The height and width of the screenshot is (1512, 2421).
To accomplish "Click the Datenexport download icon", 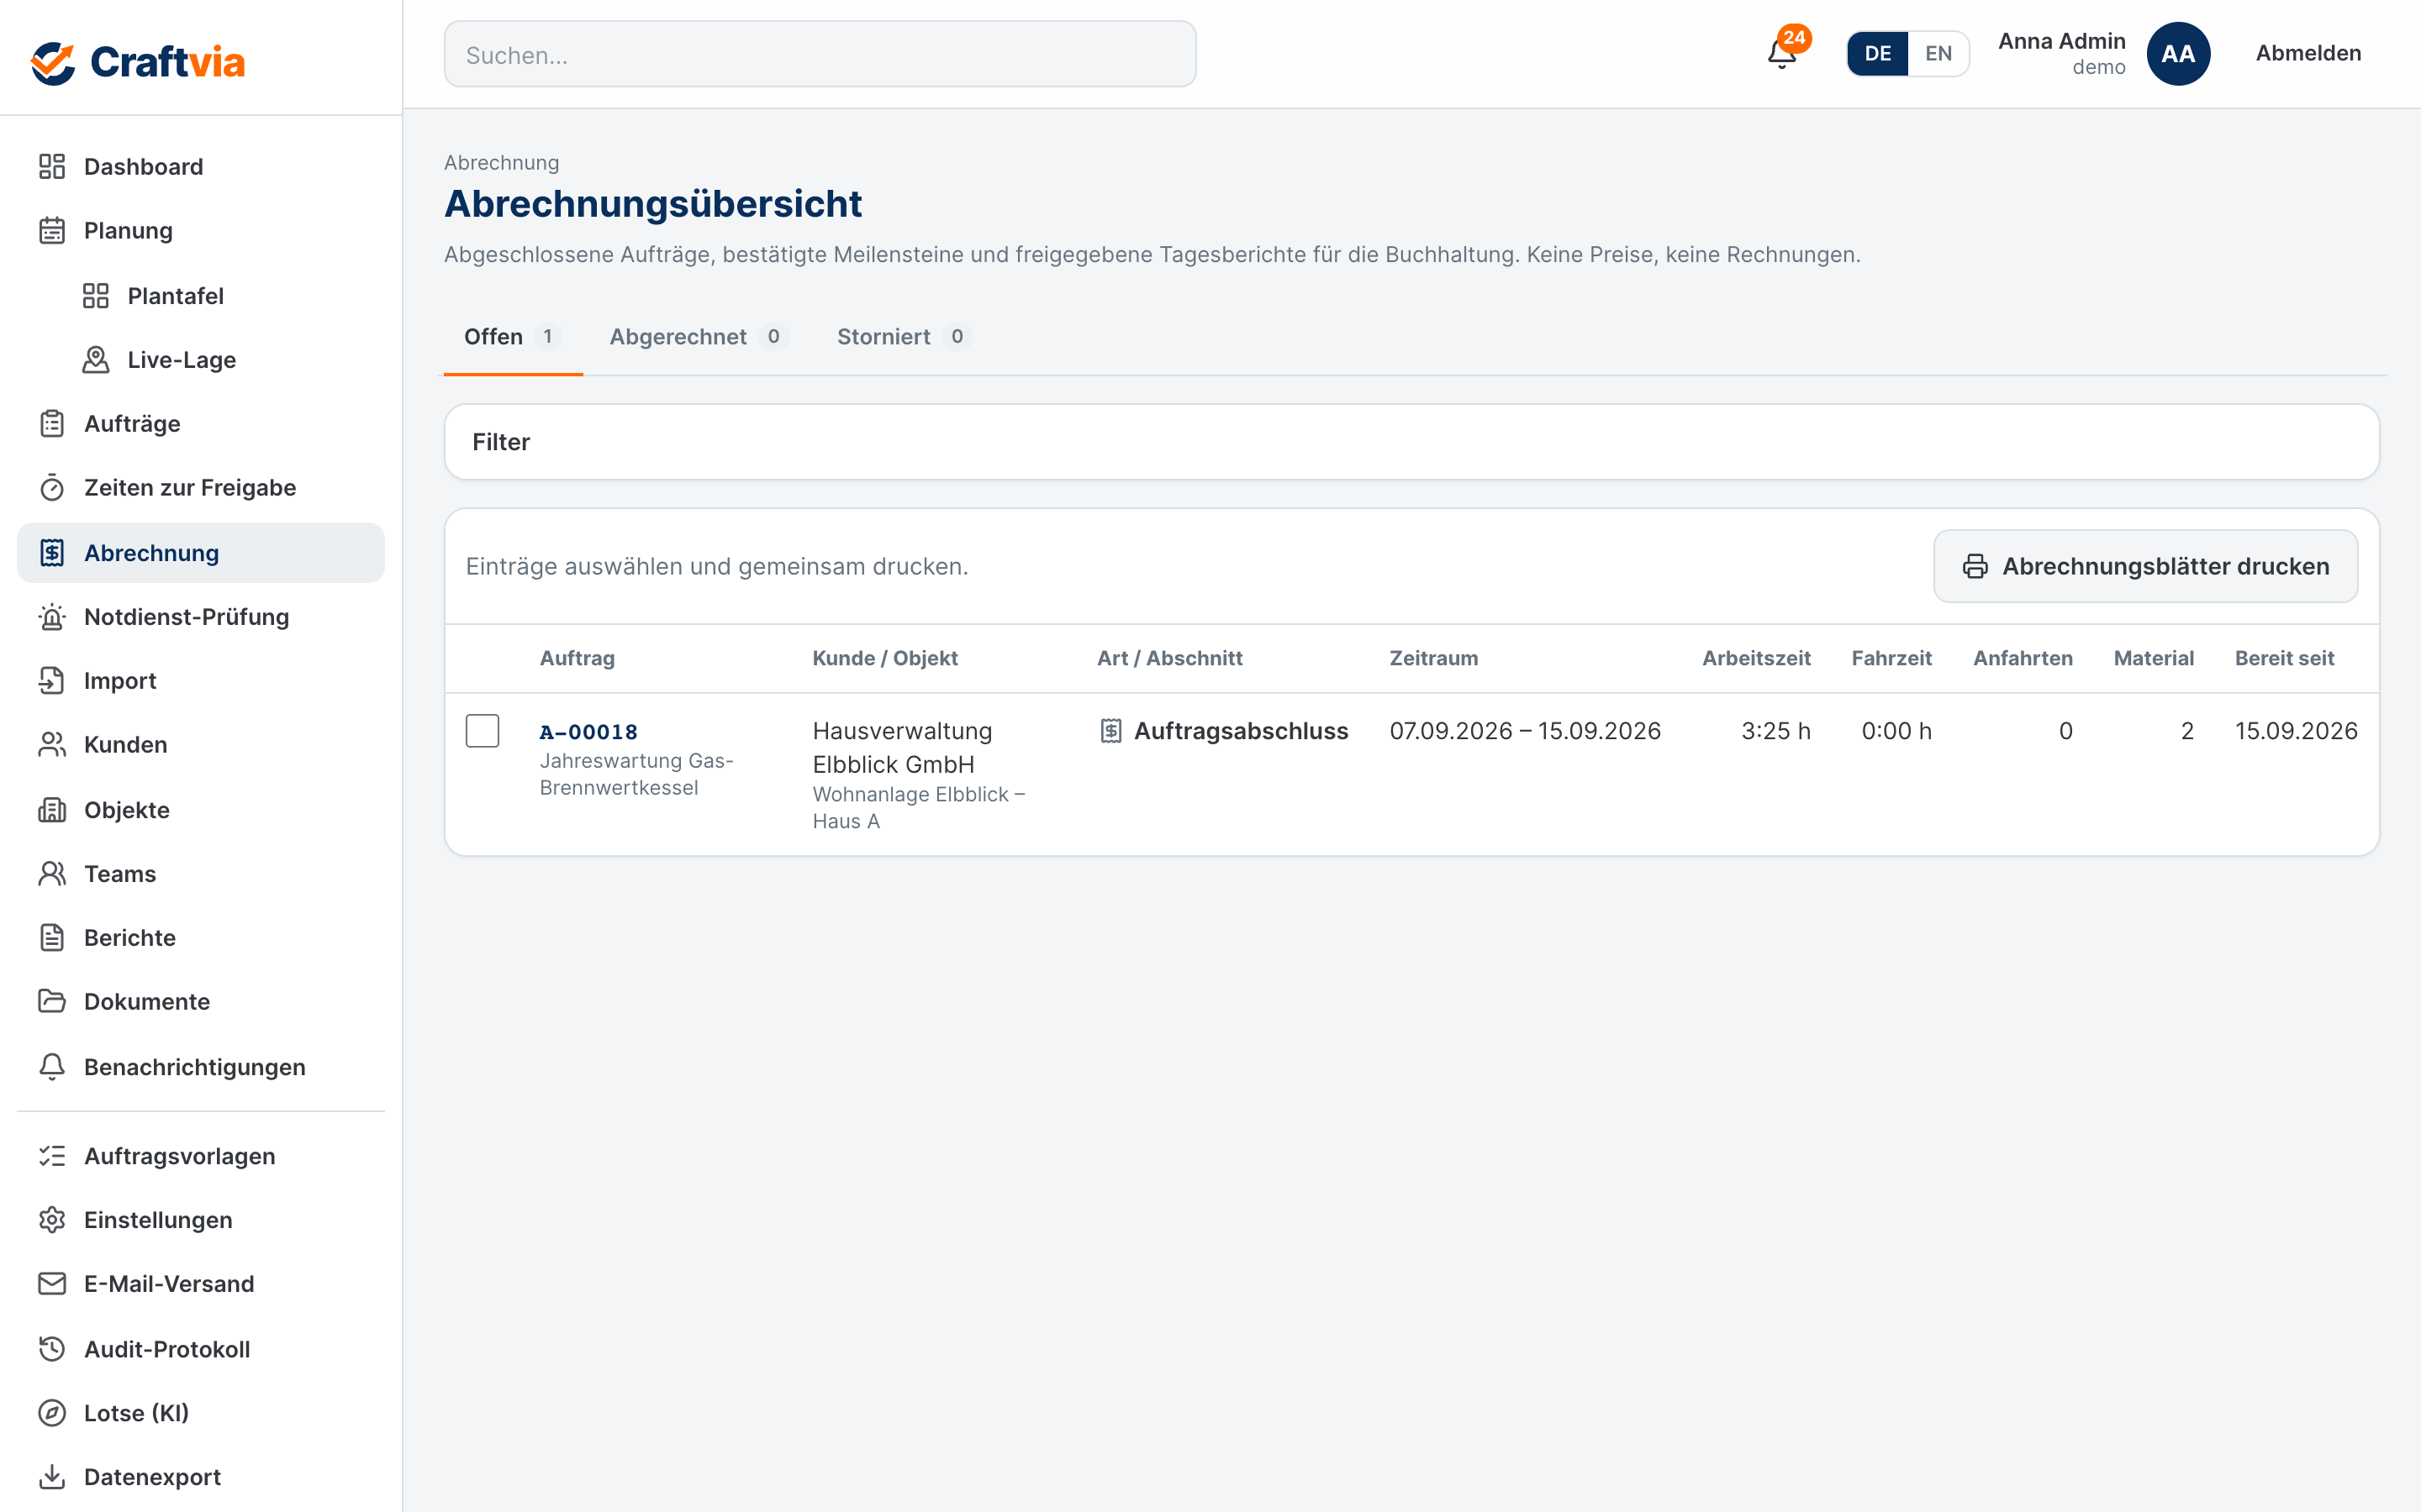I will 52,1477.
